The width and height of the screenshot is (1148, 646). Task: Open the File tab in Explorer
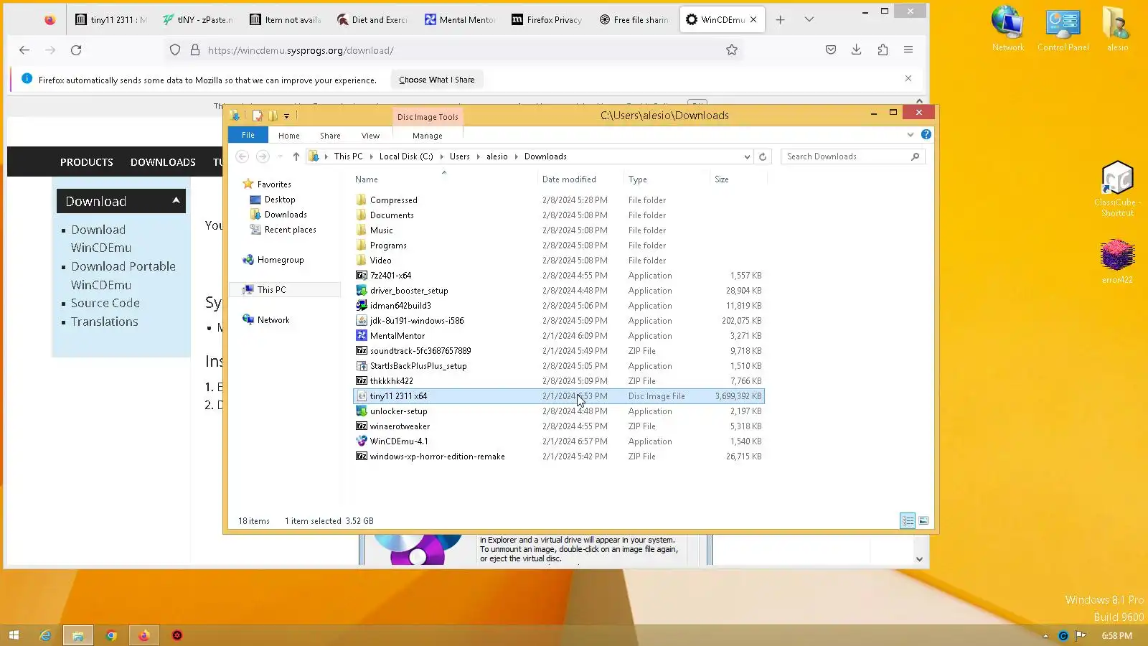pos(248,135)
